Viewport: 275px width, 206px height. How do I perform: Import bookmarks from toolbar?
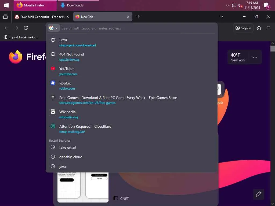tap(20, 37)
